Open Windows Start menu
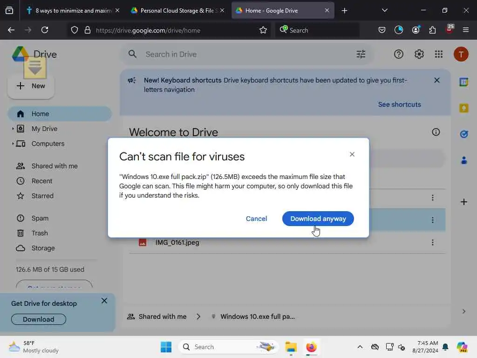477x358 pixels. coord(166,347)
